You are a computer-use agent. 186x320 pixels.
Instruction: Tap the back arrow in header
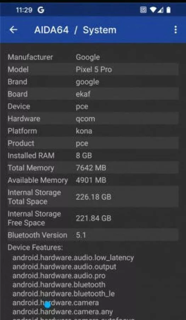[13, 30]
